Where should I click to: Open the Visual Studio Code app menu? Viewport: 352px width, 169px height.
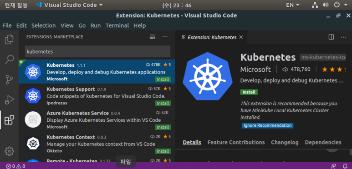click(x=69, y=5)
